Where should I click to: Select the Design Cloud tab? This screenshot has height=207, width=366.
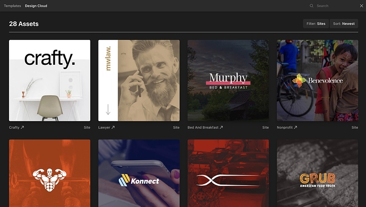coord(36,6)
